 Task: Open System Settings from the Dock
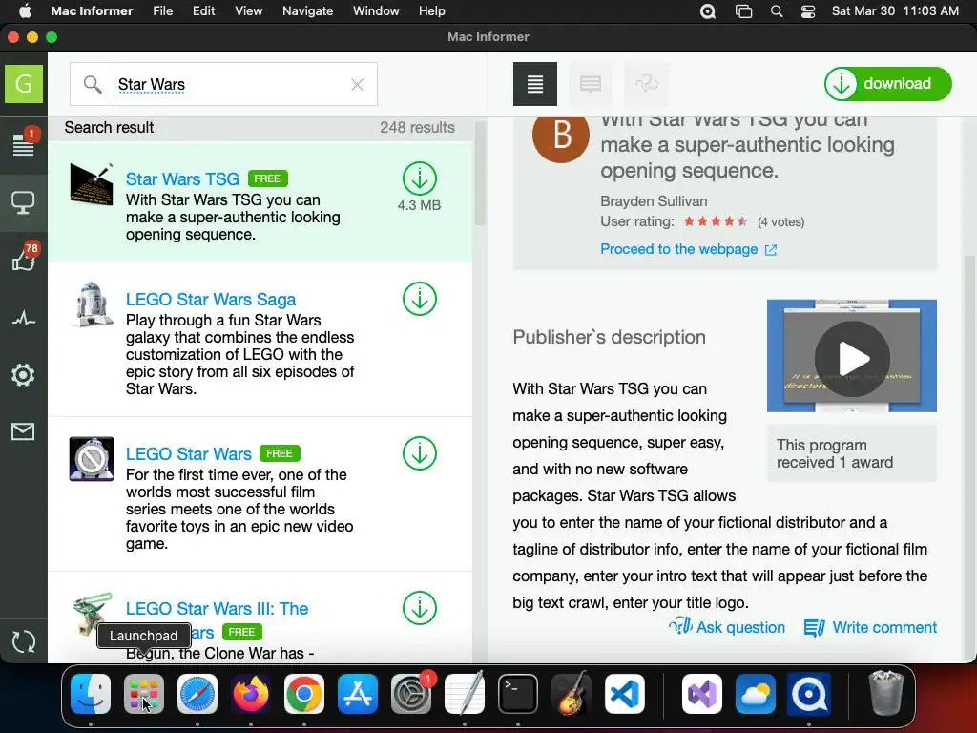tap(411, 694)
